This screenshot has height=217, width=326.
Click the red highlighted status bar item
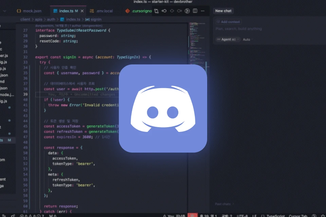[193, 215]
